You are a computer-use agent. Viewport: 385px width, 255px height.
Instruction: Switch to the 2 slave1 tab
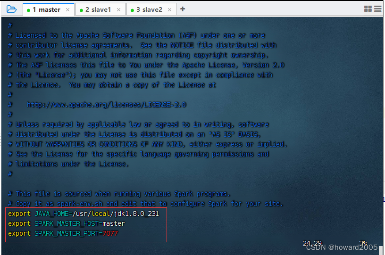tap(100, 9)
